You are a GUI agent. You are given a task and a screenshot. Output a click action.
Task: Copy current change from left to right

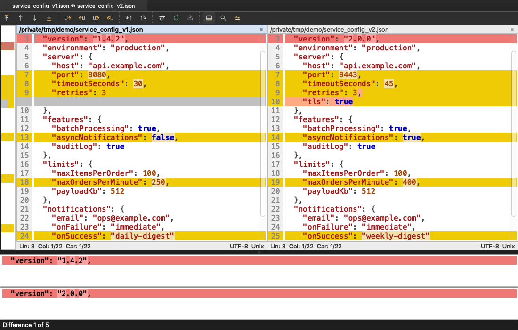click(x=68, y=18)
